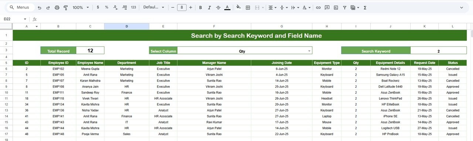Click the Manager Name header cell
Viewport: 473px width, 141px height.
pos(214,63)
